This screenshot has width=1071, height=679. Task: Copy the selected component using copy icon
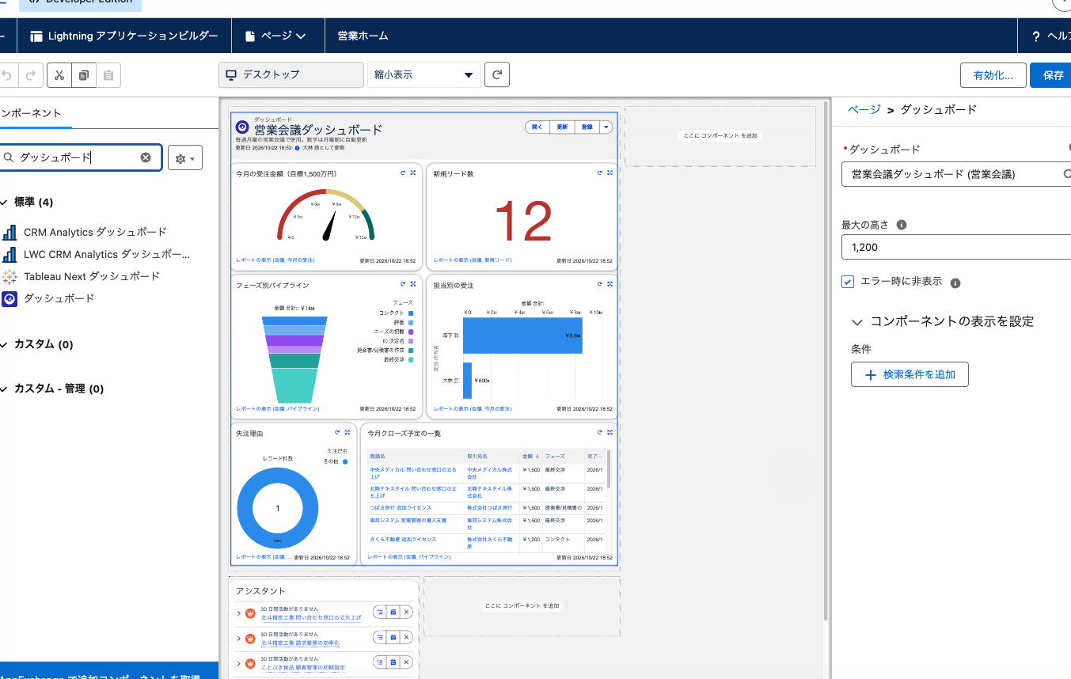pyautogui.click(x=83, y=75)
